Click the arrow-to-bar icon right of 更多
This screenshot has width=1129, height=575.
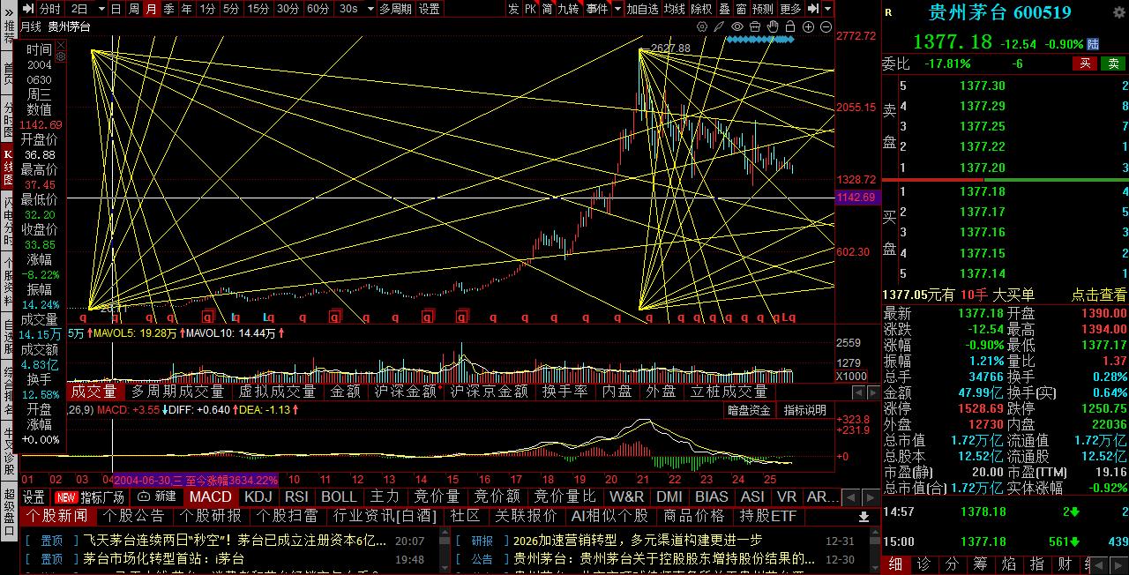(x=812, y=9)
